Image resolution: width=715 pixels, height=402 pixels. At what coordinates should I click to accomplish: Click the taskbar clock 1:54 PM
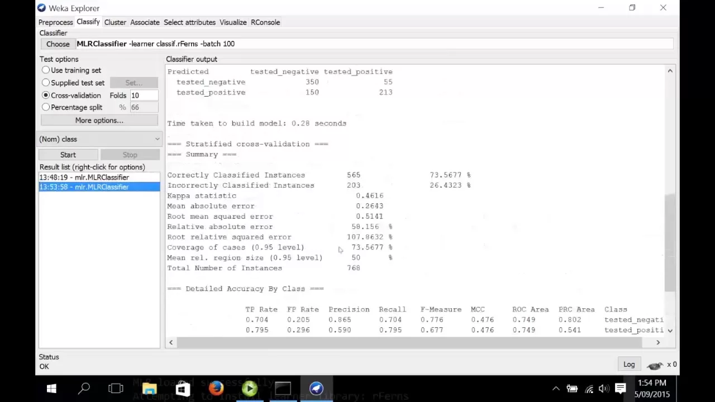click(652, 383)
